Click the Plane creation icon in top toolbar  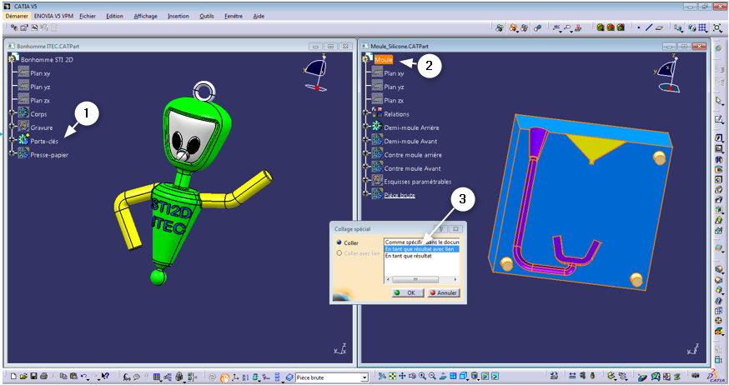[x=659, y=27]
